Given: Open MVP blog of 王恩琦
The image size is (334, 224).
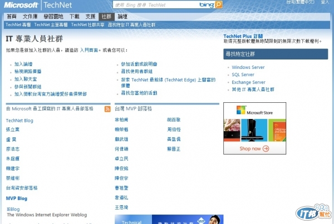Looking at the screenshot, I should [121, 207].
